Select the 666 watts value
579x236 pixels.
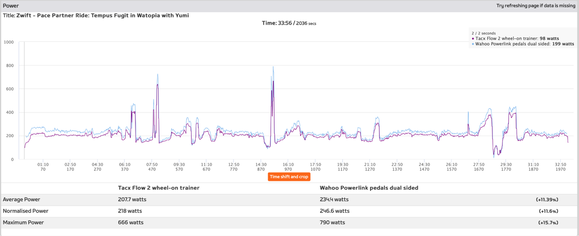pos(131,222)
